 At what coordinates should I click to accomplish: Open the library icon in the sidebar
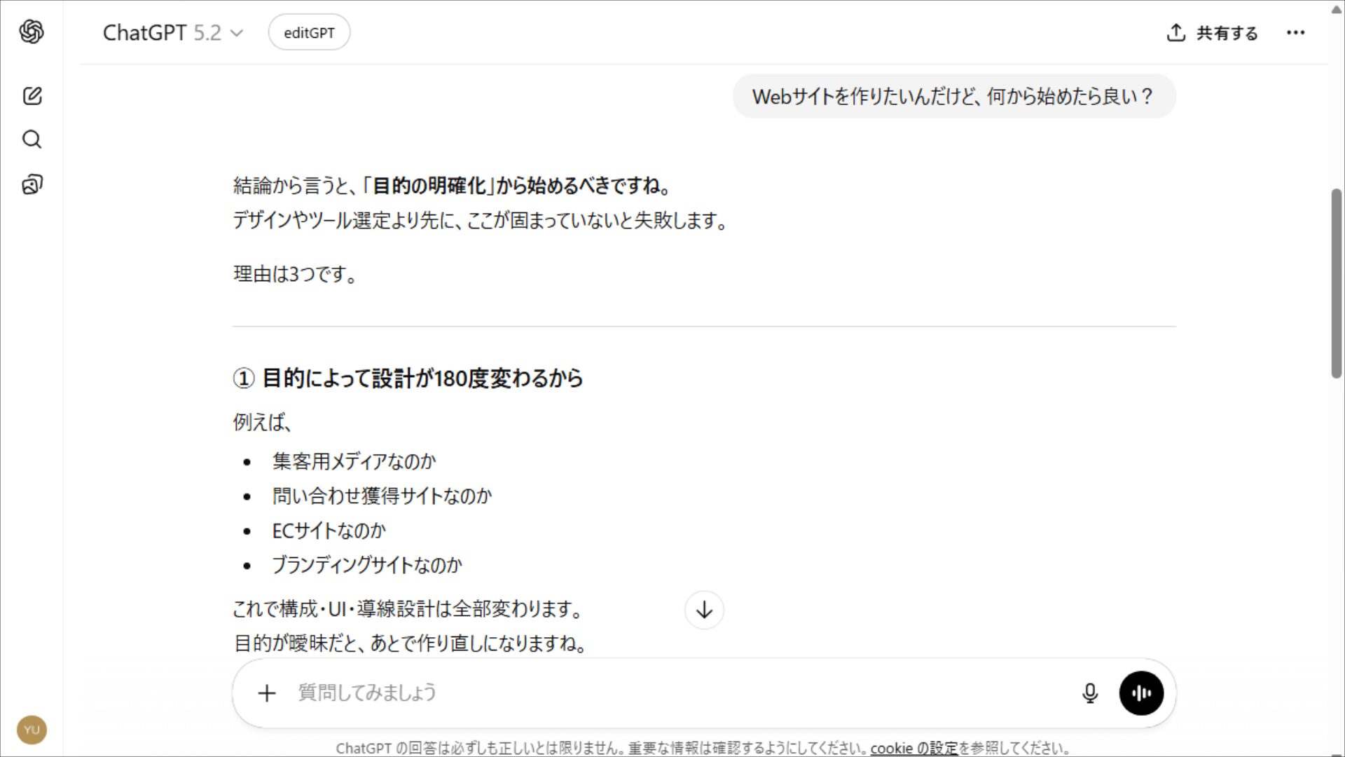[32, 184]
